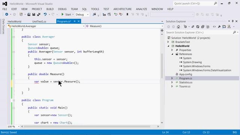Click the Solution Explorer search magnifier icon
240x135 pixels.
(234, 32)
